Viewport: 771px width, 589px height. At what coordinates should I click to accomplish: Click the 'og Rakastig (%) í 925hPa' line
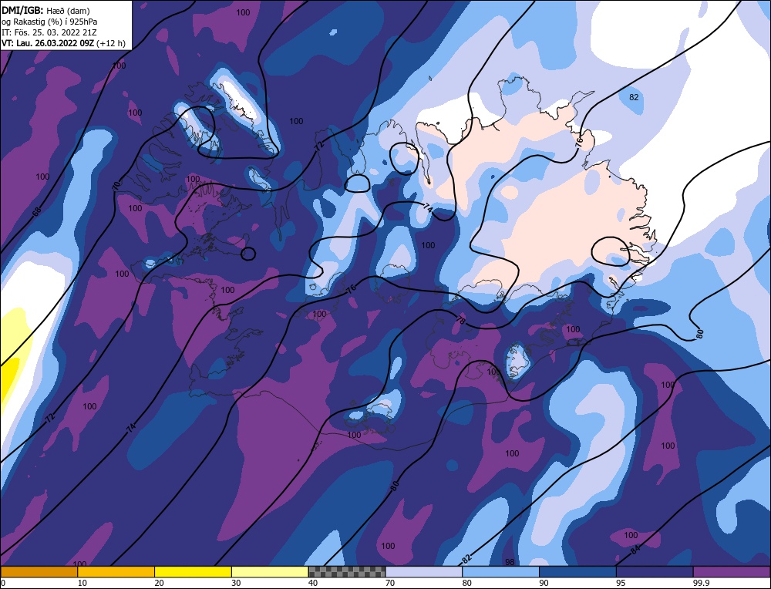(49, 22)
